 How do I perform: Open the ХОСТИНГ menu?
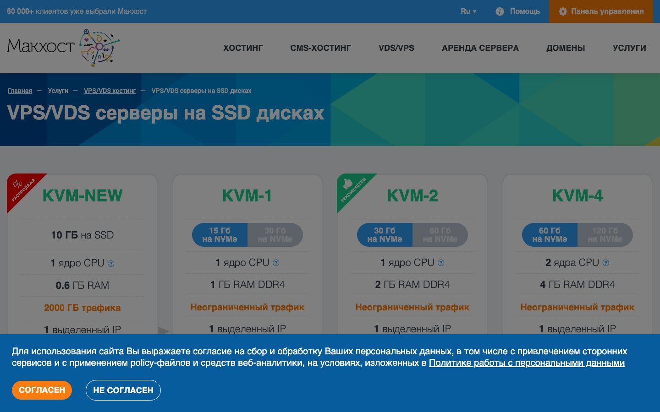coord(243,48)
